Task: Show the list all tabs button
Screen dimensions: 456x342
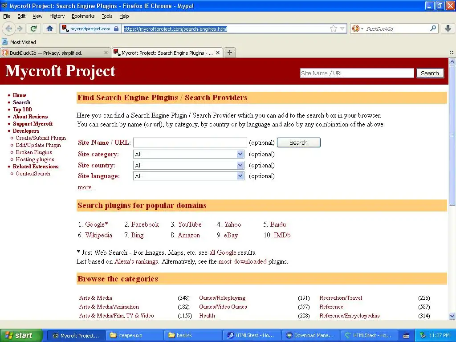Action: click(452, 53)
